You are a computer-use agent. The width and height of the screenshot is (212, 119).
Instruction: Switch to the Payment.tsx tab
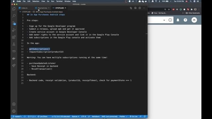(x=42, y=8)
